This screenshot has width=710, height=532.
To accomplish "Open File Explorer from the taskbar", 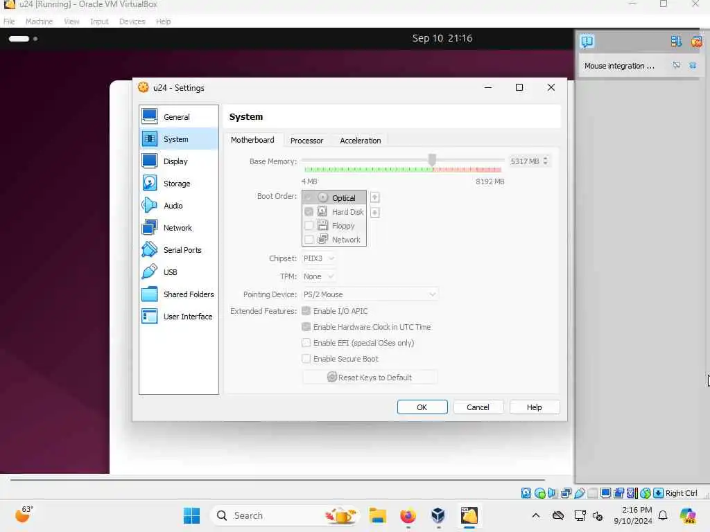I will [377, 515].
